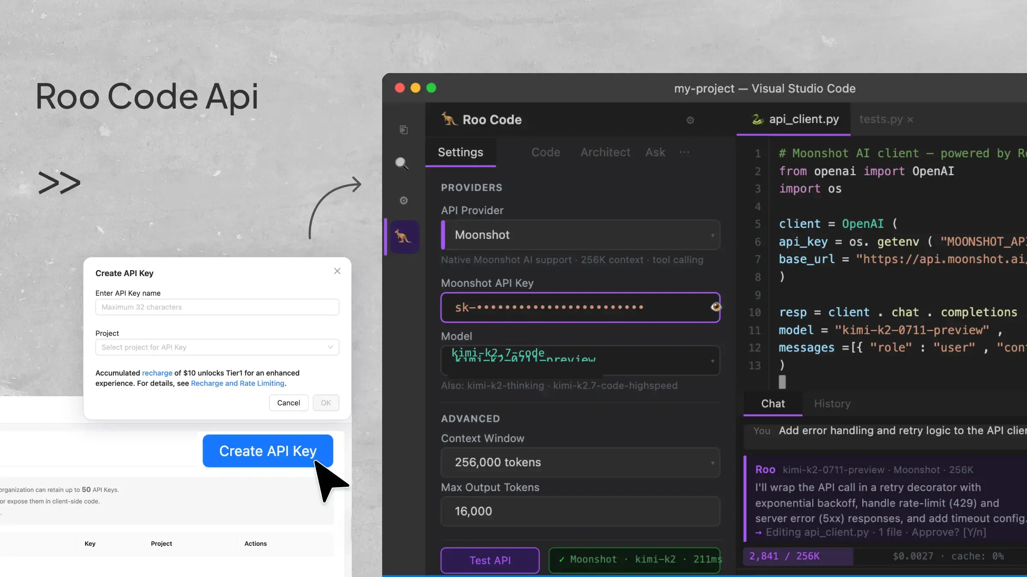Click the Python icon on api_client.py tab

coord(757,119)
